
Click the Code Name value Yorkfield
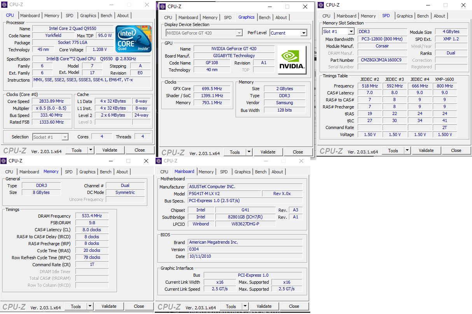52,35
